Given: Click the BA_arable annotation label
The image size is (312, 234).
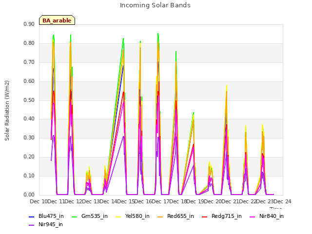Looking at the screenshot, I should click(57, 20).
